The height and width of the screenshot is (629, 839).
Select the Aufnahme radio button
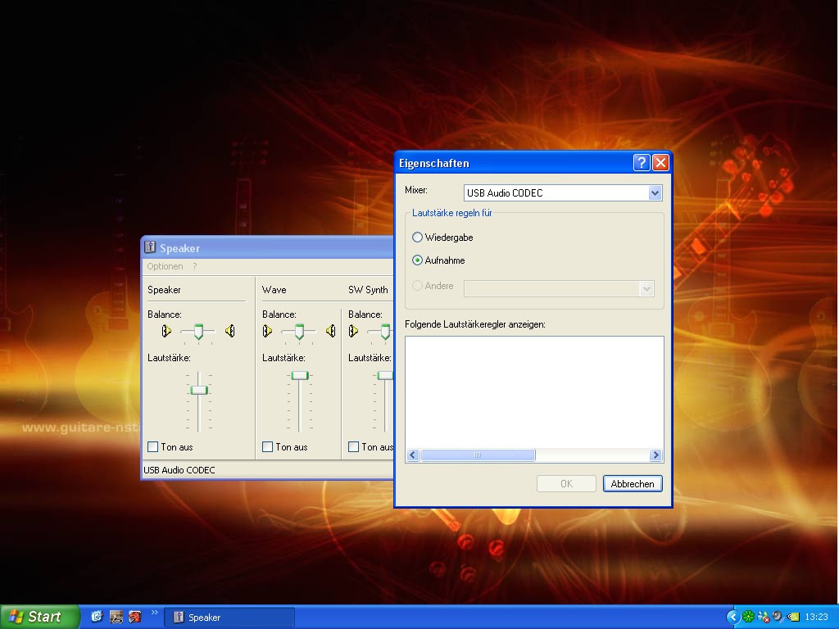point(418,260)
